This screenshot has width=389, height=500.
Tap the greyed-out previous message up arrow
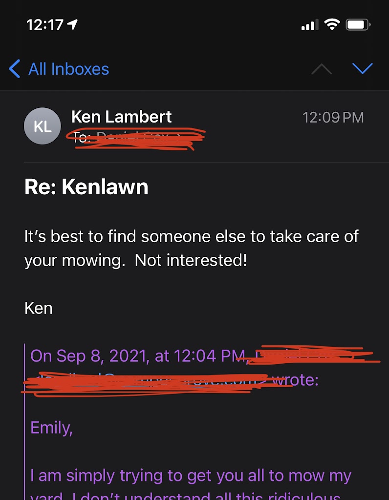pos(321,69)
